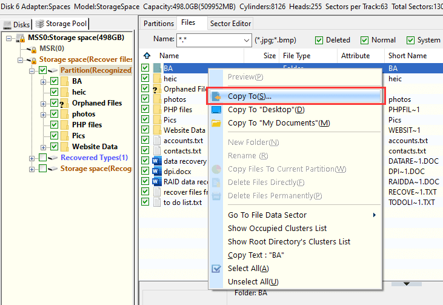Toggle the Deleted filter checkbox
Image resolution: width=443 pixels, height=305 pixels.
point(319,40)
